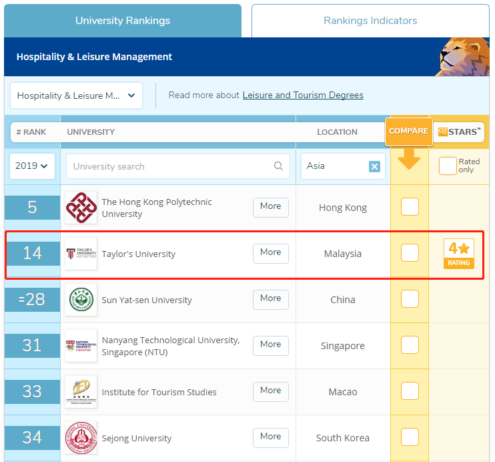Focus the University search field

pos(178,166)
